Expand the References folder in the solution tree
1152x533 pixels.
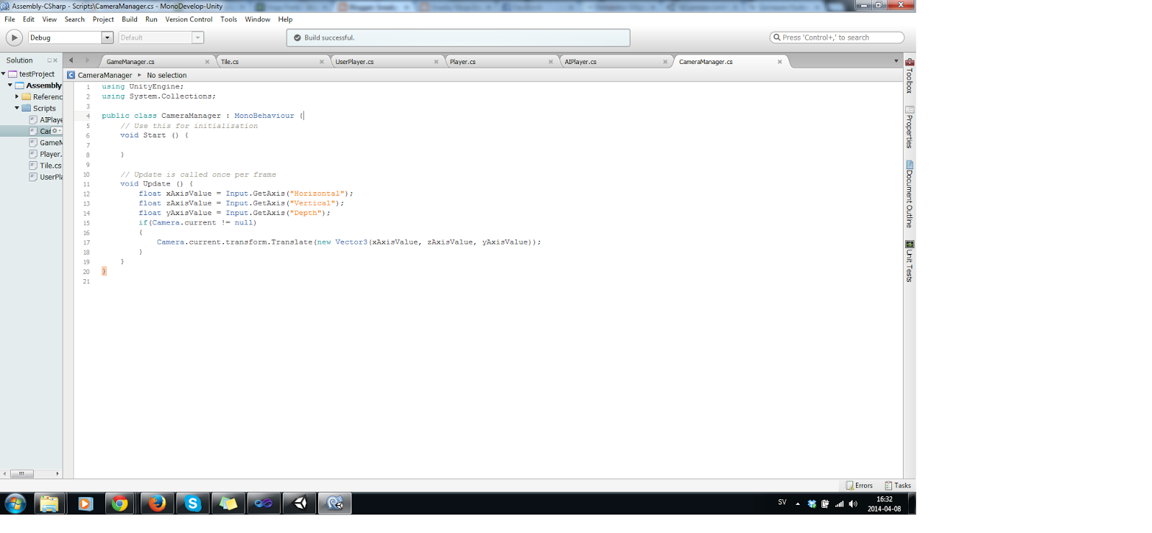click(17, 96)
